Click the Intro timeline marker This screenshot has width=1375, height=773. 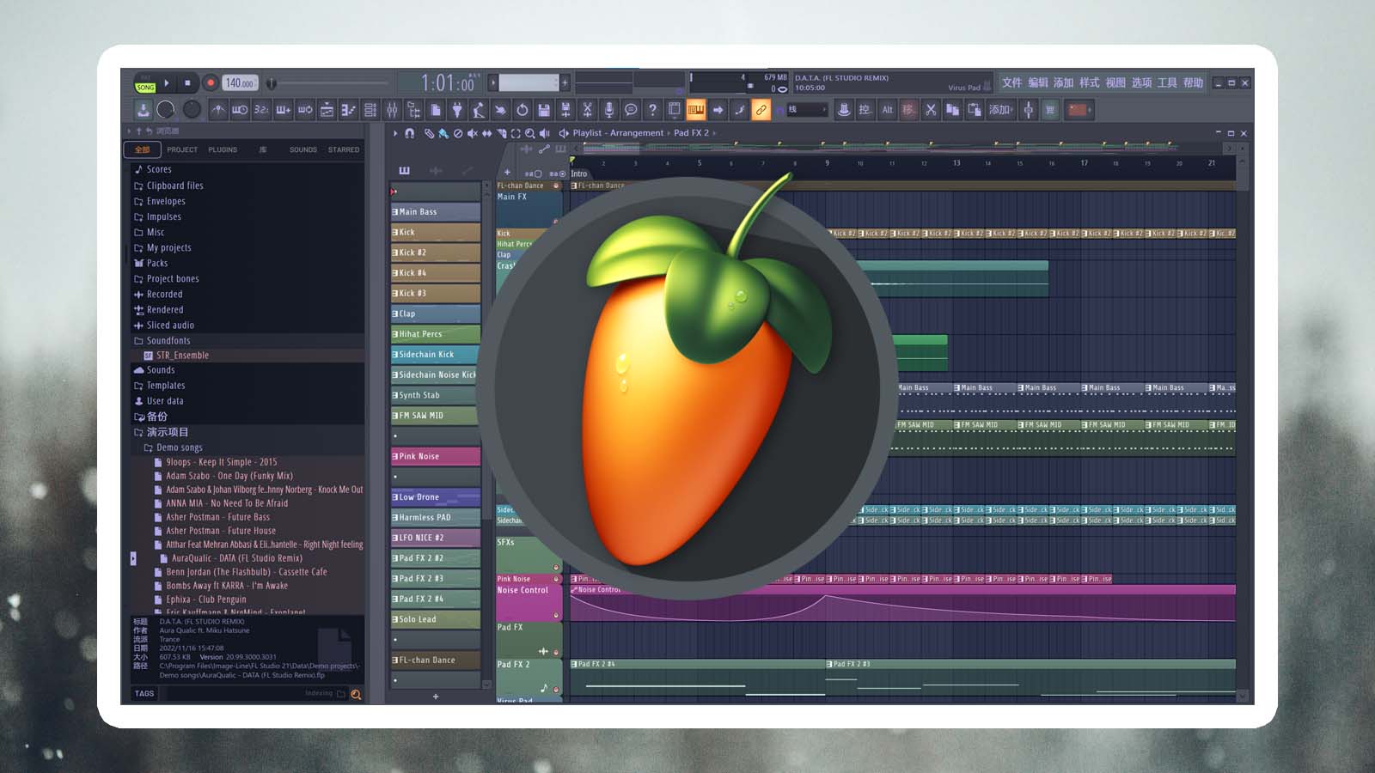point(579,173)
